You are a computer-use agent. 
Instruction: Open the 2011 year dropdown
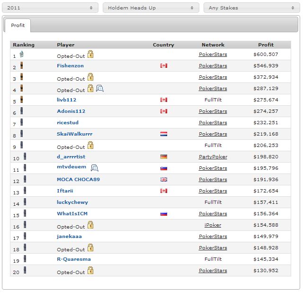[50, 8]
